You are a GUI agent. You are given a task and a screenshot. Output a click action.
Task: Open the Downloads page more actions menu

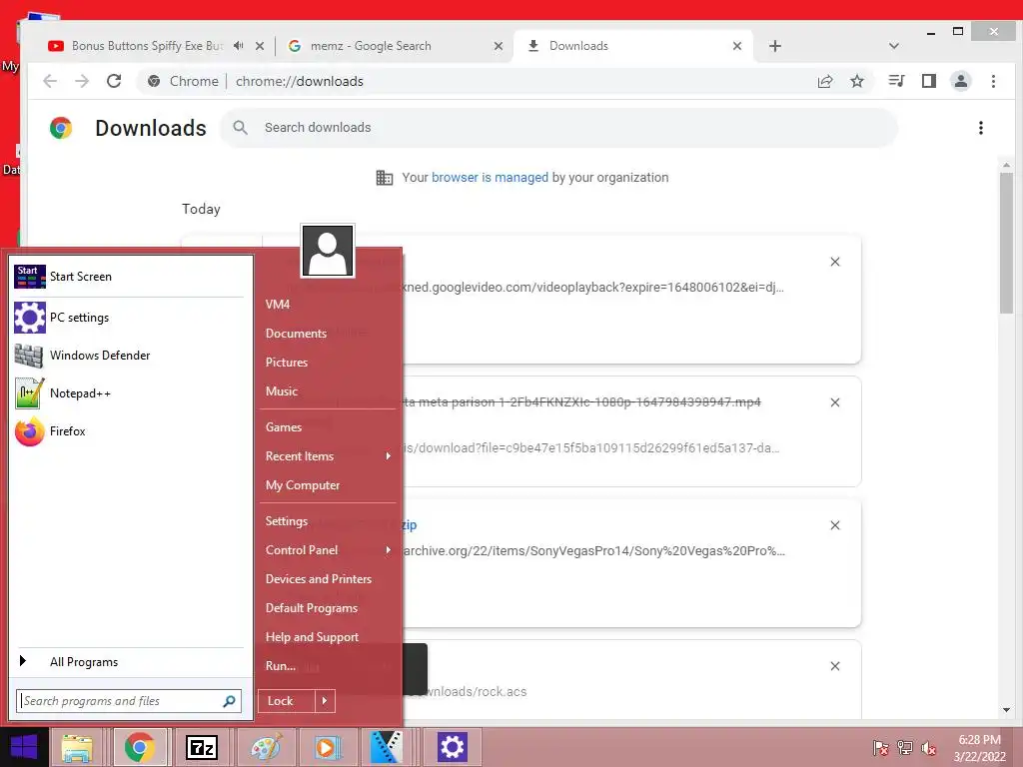point(981,128)
